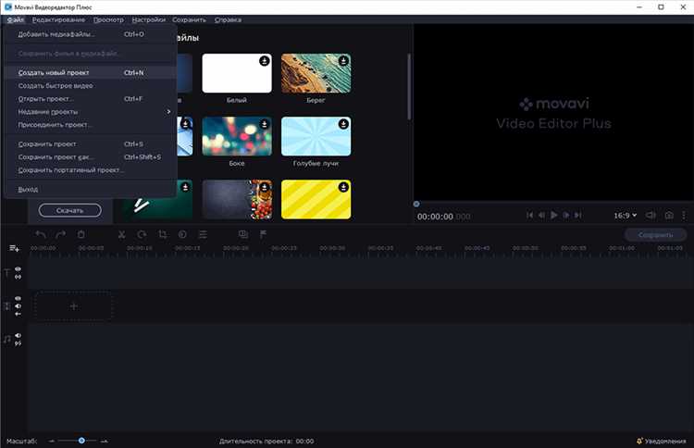Open the Редактирование menu

[x=58, y=20]
